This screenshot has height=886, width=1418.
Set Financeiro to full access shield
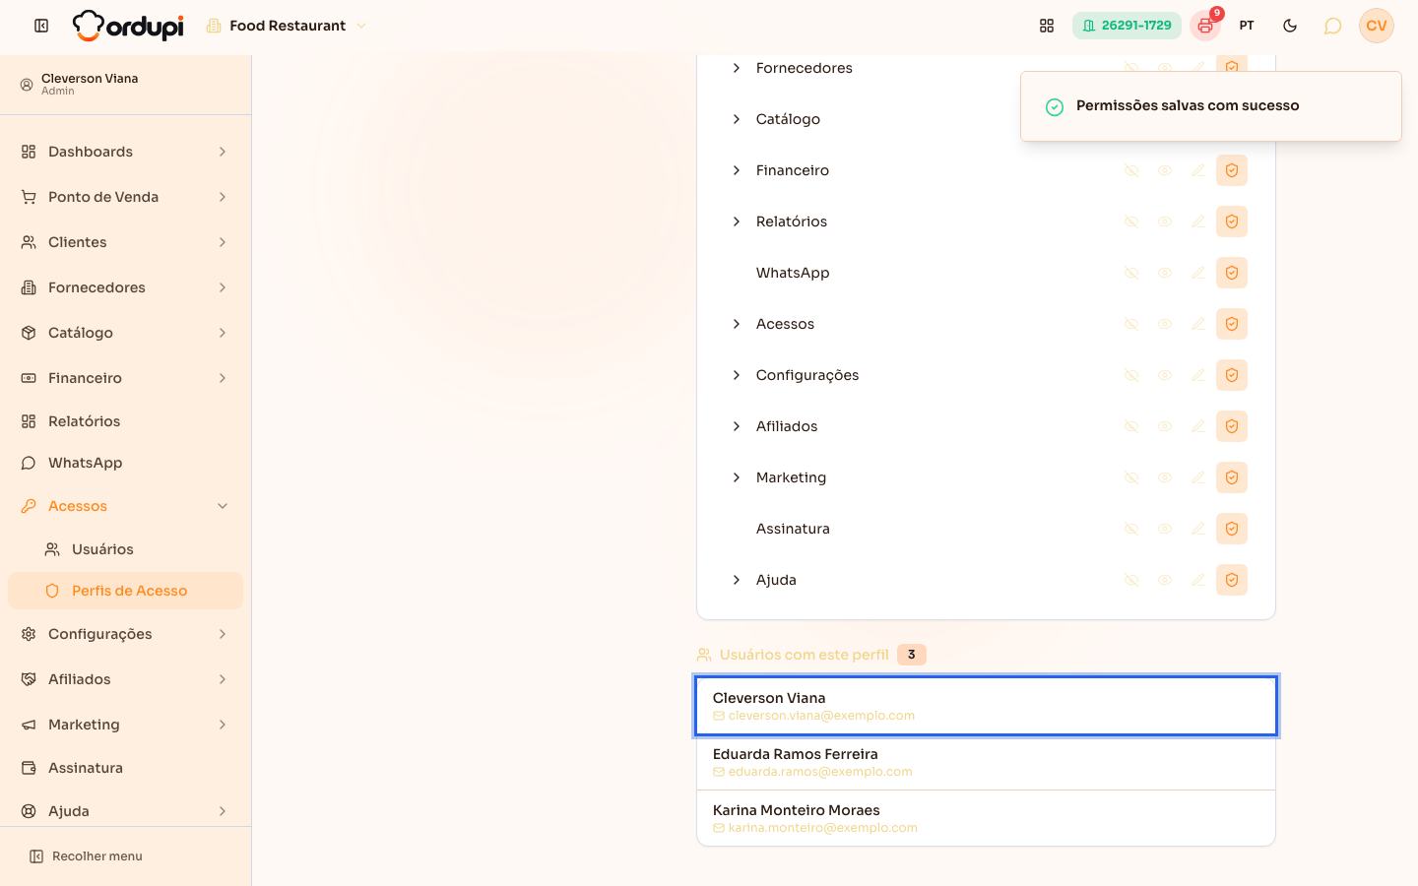1232,170
